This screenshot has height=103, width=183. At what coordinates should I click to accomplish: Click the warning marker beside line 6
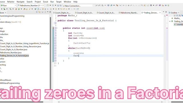[53, 28]
